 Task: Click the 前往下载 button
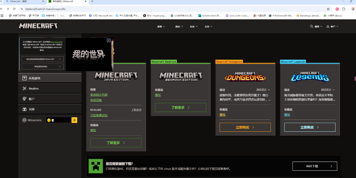[x=315, y=166]
